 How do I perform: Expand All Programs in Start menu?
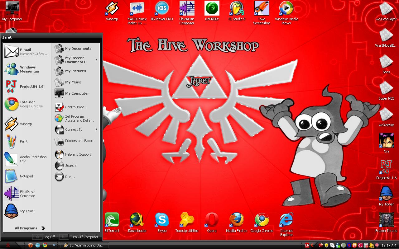(30, 228)
